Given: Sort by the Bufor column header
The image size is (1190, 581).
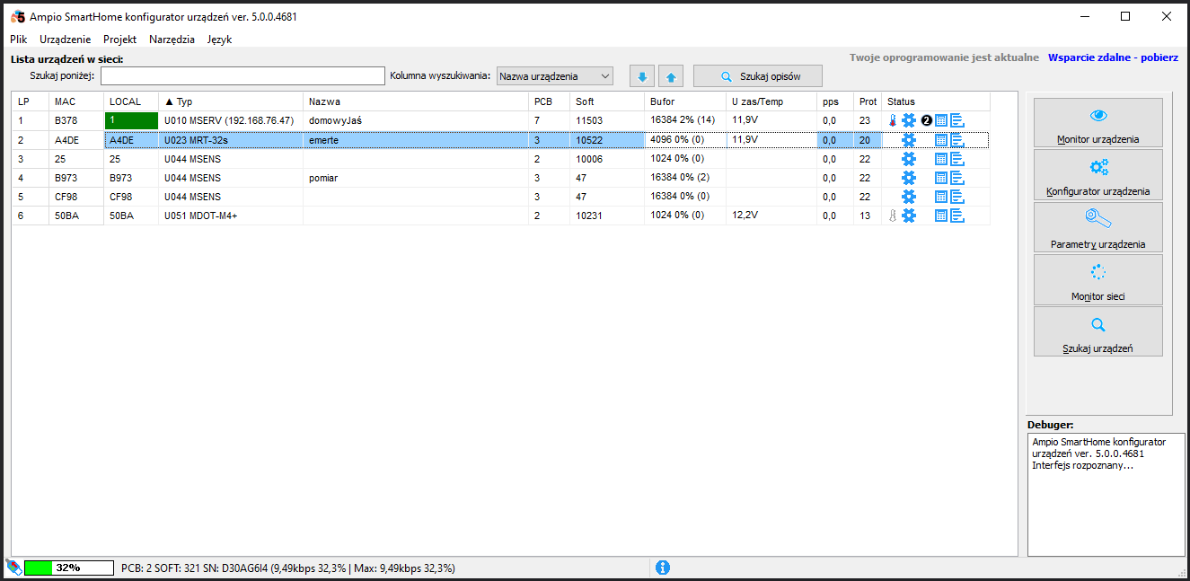Looking at the screenshot, I should click(x=685, y=101).
